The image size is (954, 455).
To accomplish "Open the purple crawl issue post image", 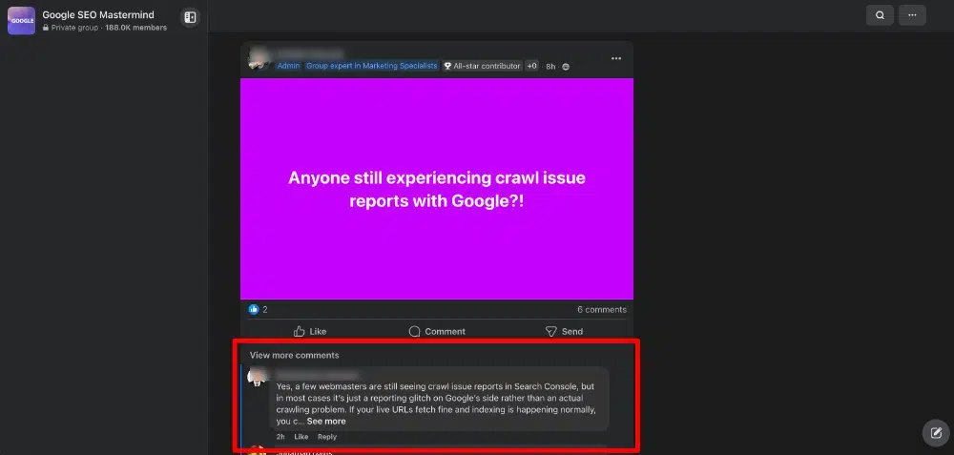I will coord(437,189).
